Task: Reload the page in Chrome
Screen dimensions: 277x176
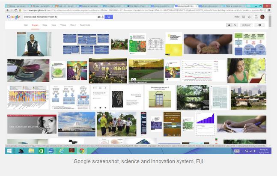Action: [x=16, y=10]
